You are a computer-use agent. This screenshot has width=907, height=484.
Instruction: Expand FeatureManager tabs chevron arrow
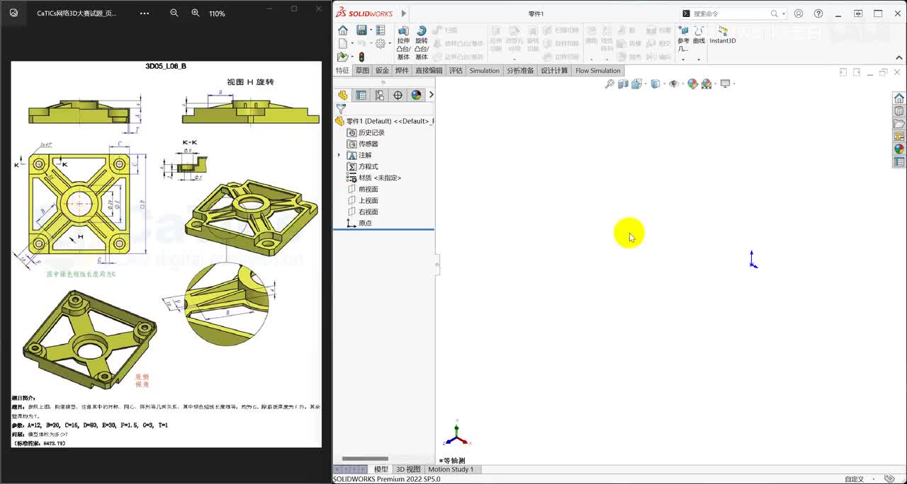[x=431, y=95]
